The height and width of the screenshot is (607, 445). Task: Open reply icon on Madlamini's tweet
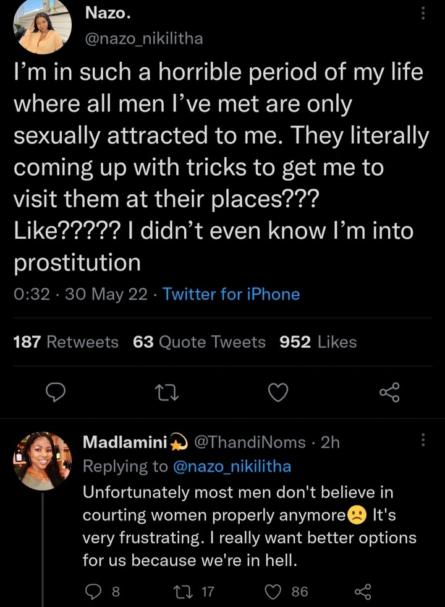[92, 592]
